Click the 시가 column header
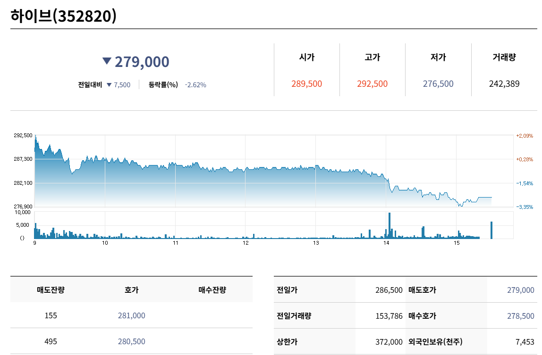The height and width of the screenshot is (355, 542). click(x=306, y=57)
